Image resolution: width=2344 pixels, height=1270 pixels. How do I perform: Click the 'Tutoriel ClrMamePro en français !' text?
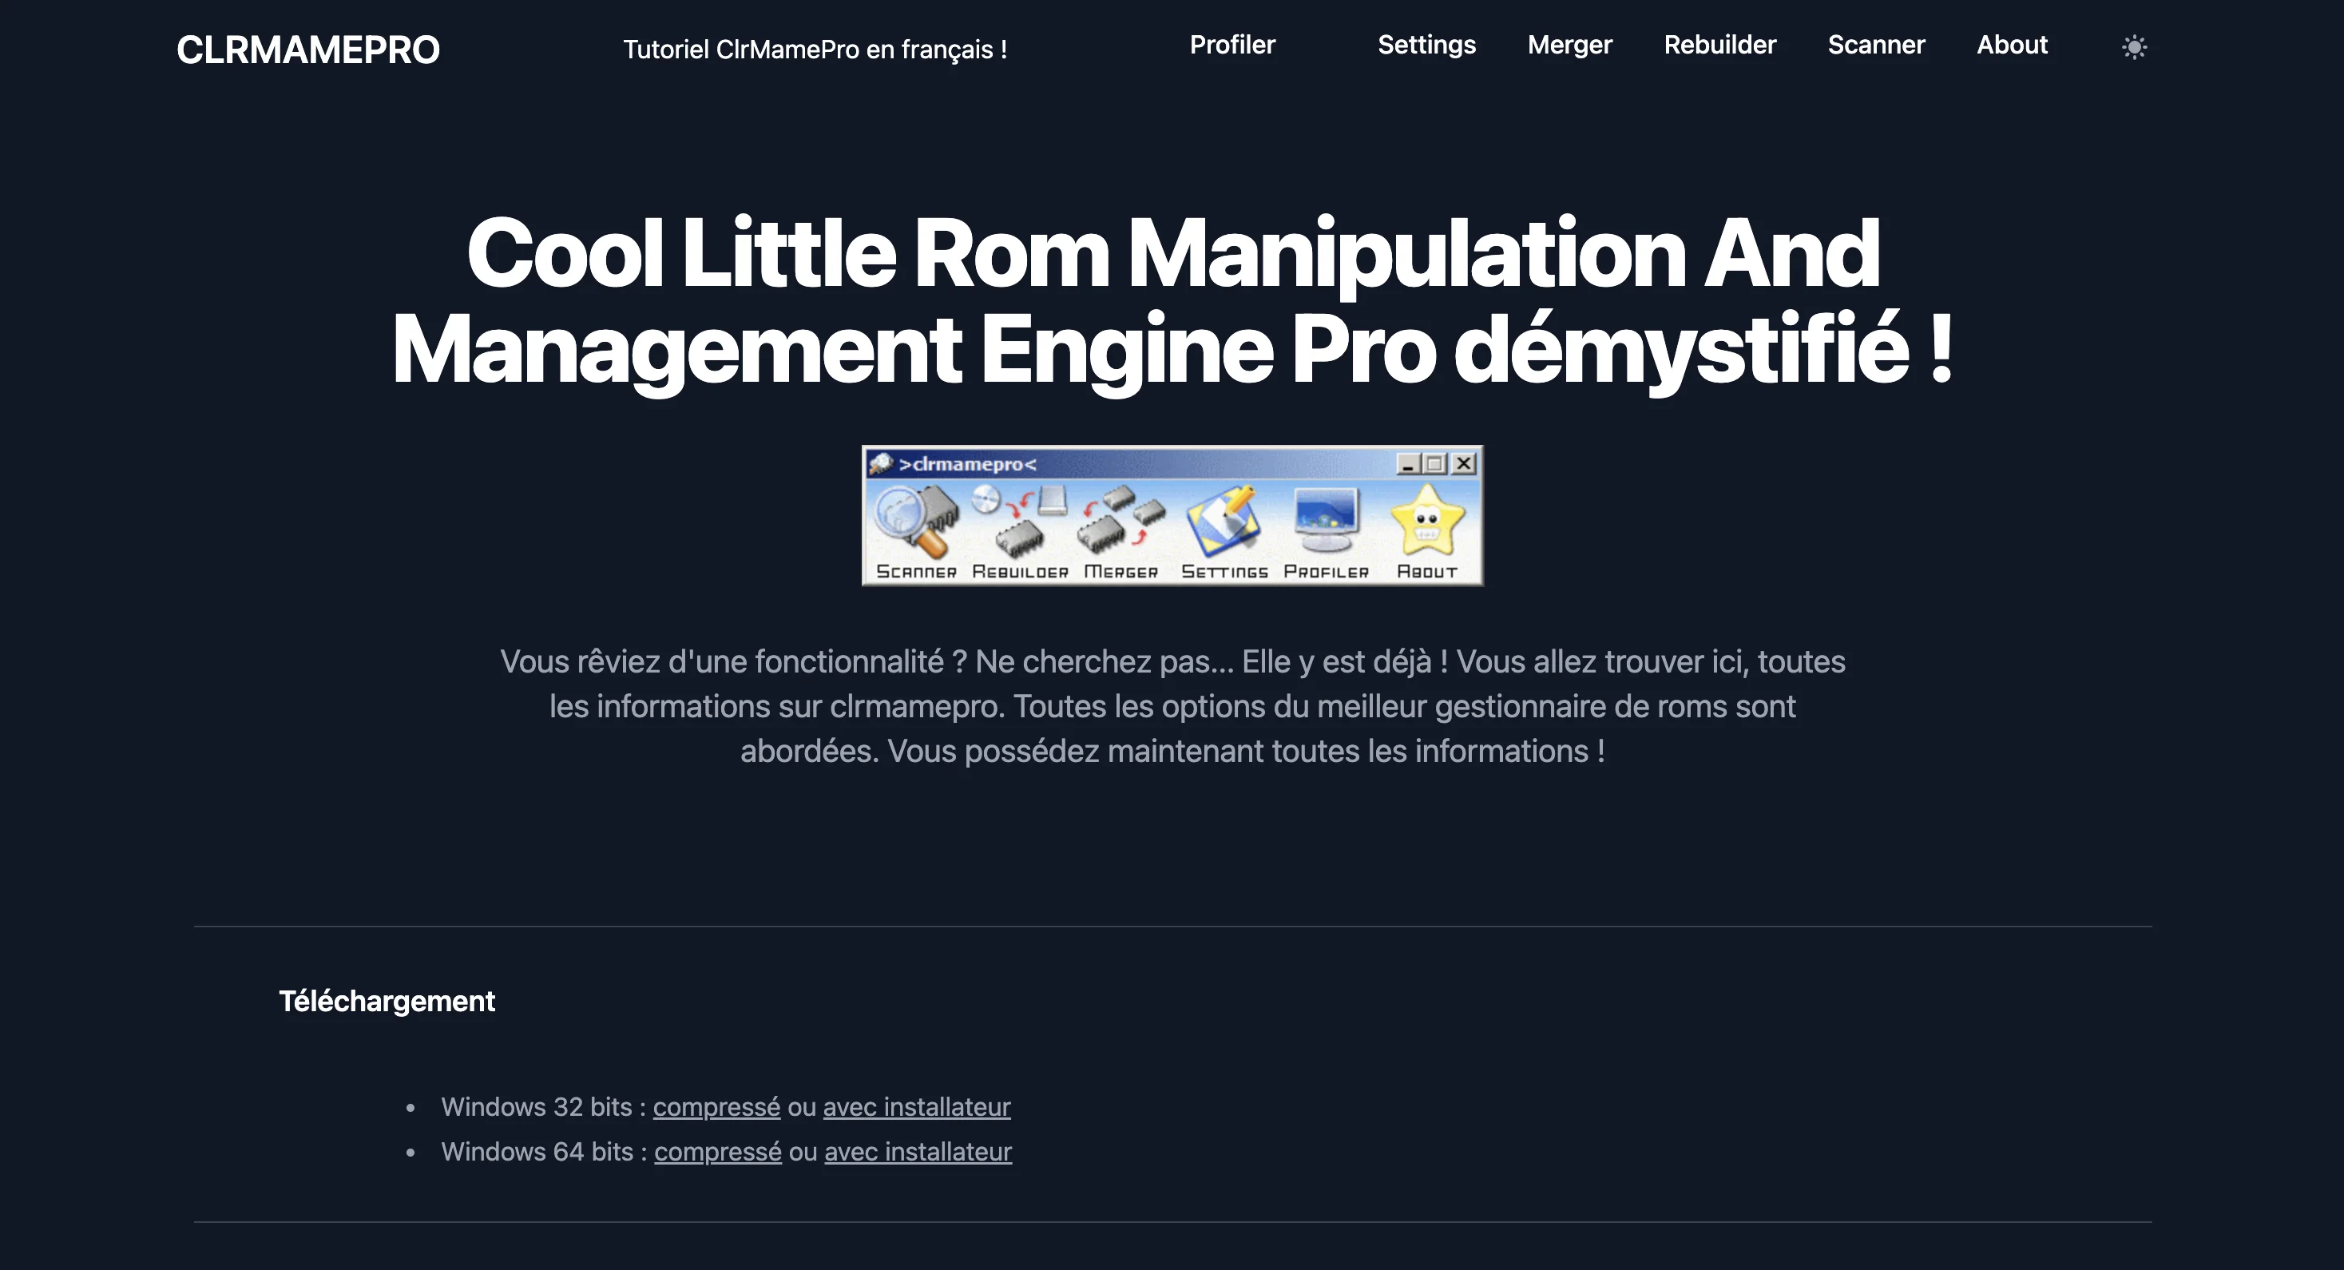pyautogui.click(x=815, y=50)
